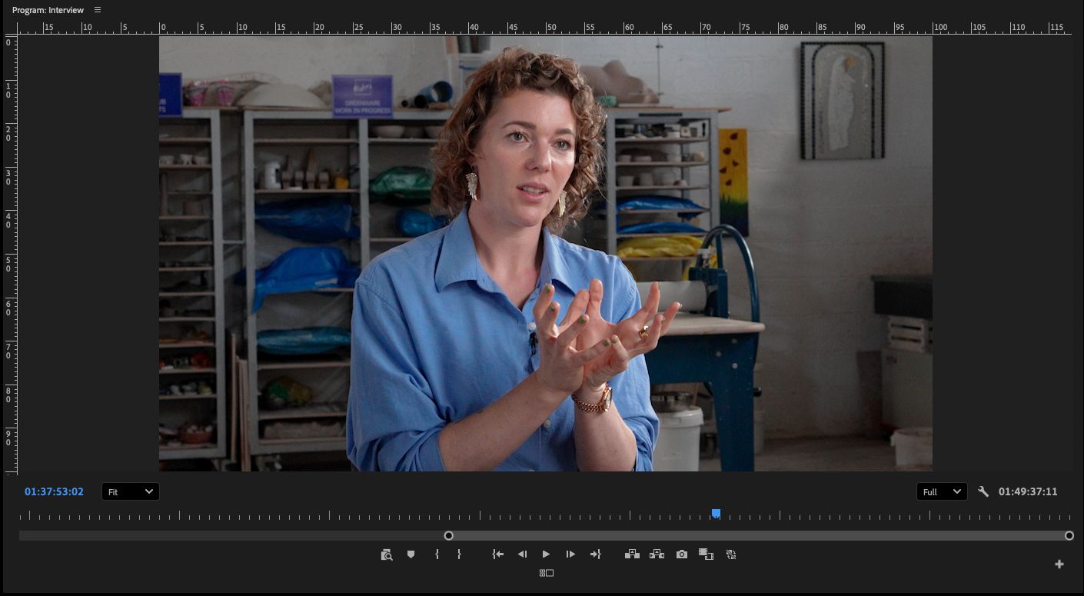Toggle Multi-Camera View below the Play button
The width and height of the screenshot is (1084, 596).
(x=546, y=573)
